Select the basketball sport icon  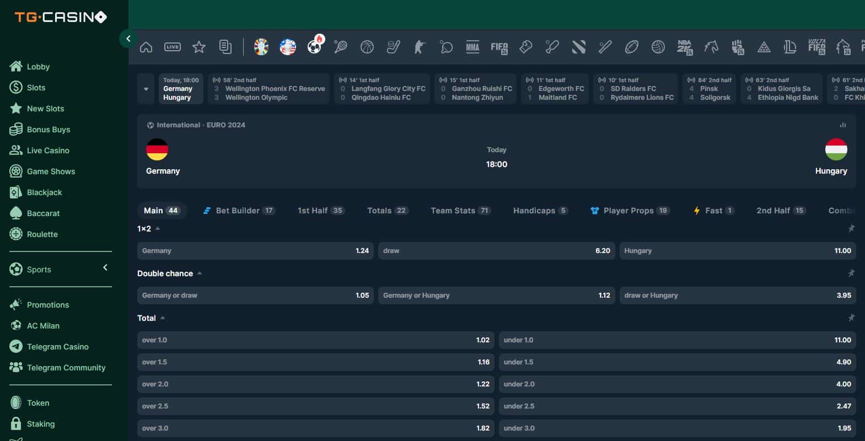(367, 47)
